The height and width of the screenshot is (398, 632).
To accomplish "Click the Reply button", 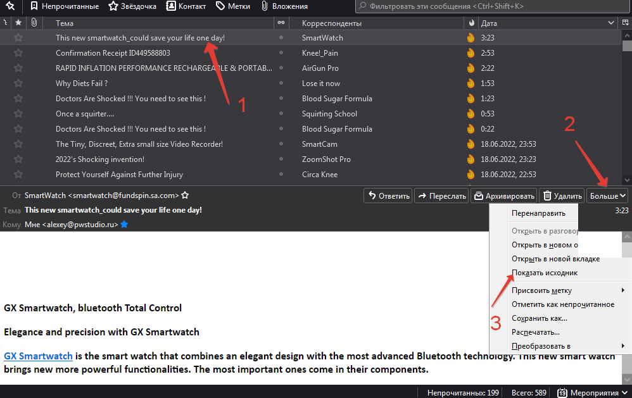I will (388, 196).
